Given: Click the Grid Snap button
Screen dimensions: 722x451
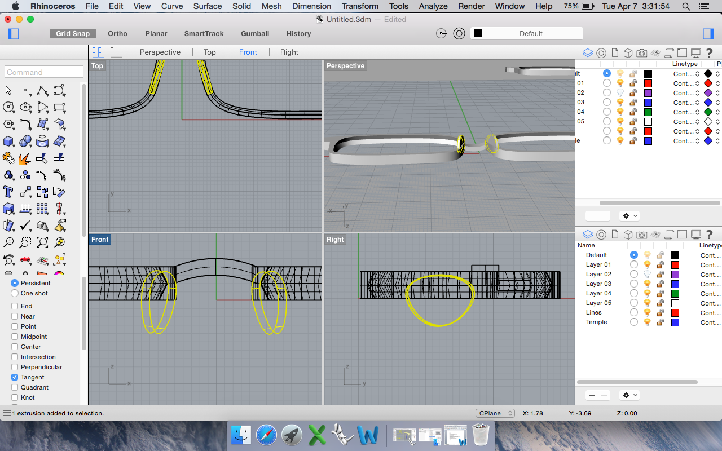Looking at the screenshot, I should [x=73, y=33].
